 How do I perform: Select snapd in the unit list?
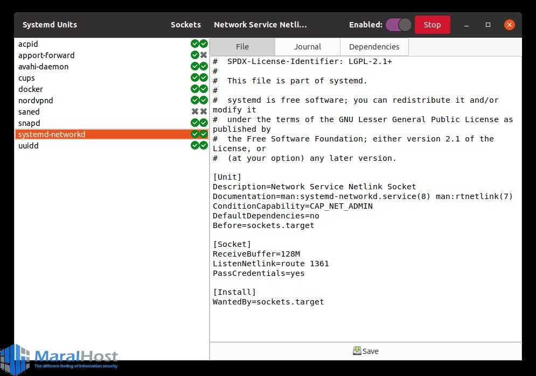pyautogui.click(x=29, y=123)
